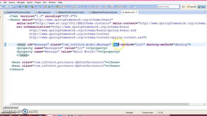Switch to BeanPostProcessor.class tab
The height and width of the screenshot is (116, 207).
(17, 12)
